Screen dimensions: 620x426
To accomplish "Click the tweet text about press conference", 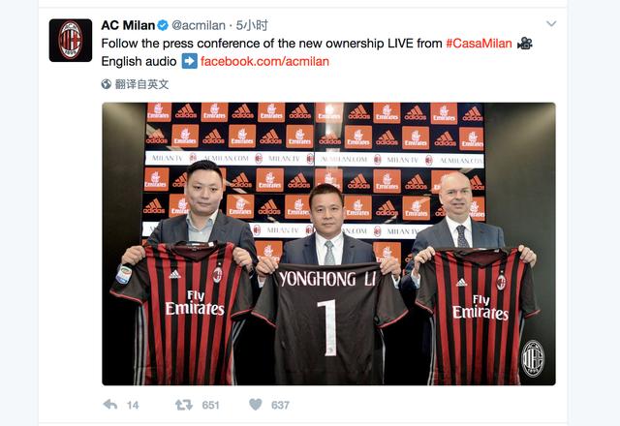I will click(271, 43).
